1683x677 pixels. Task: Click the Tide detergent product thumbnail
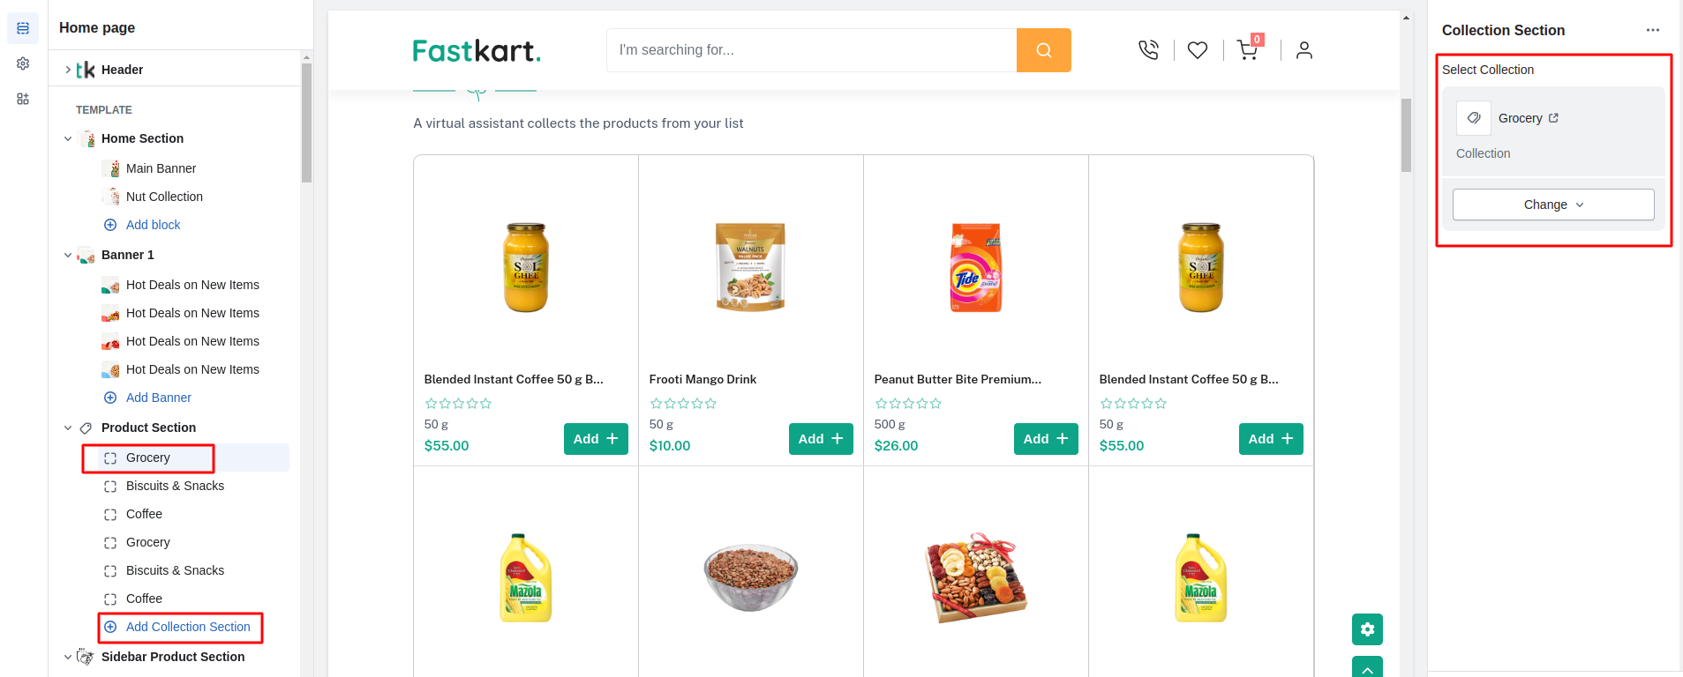coord(975,268)
